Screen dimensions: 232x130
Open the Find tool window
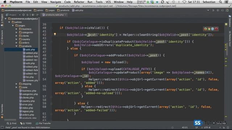click(12, 123)
